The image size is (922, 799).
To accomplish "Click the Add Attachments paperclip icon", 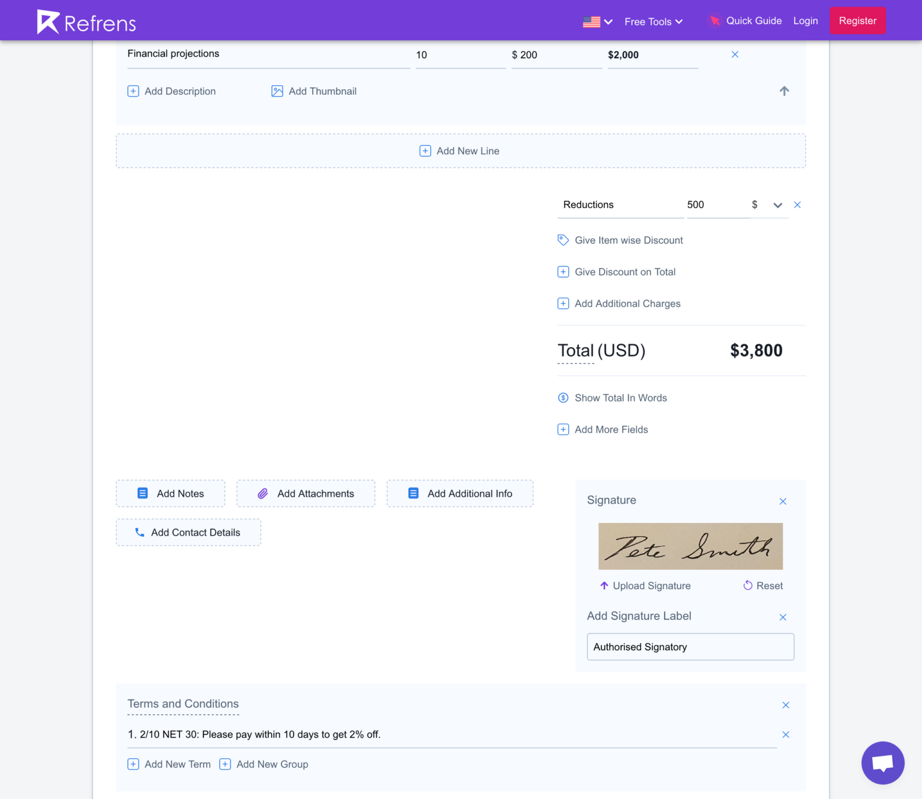I will coord(263,493).
